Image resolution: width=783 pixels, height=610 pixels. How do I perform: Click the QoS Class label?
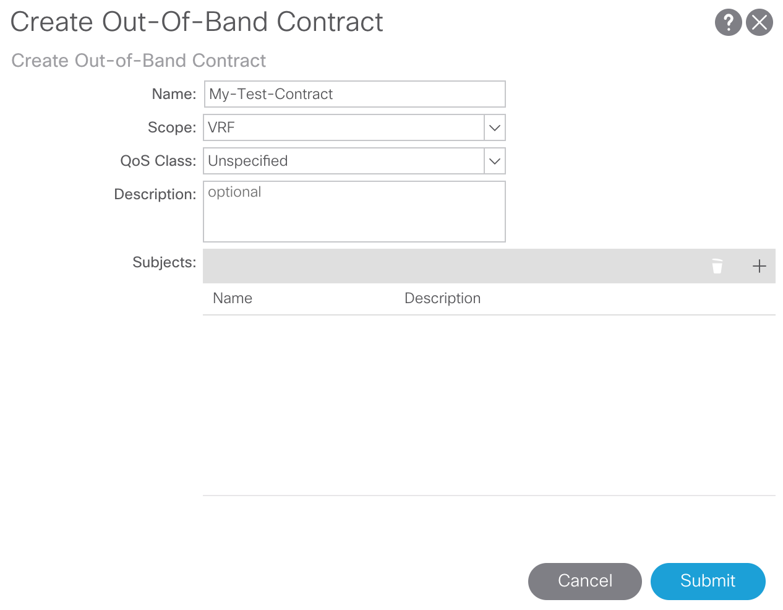coord(158,161)
